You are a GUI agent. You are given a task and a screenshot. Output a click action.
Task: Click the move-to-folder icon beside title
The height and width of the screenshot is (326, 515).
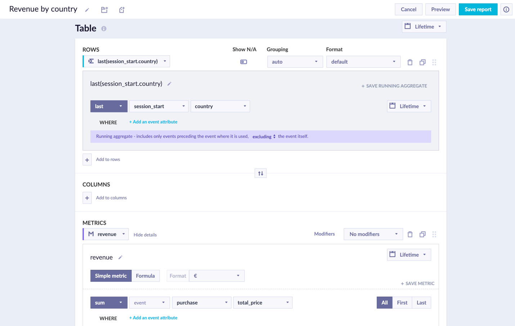(104, 10)
